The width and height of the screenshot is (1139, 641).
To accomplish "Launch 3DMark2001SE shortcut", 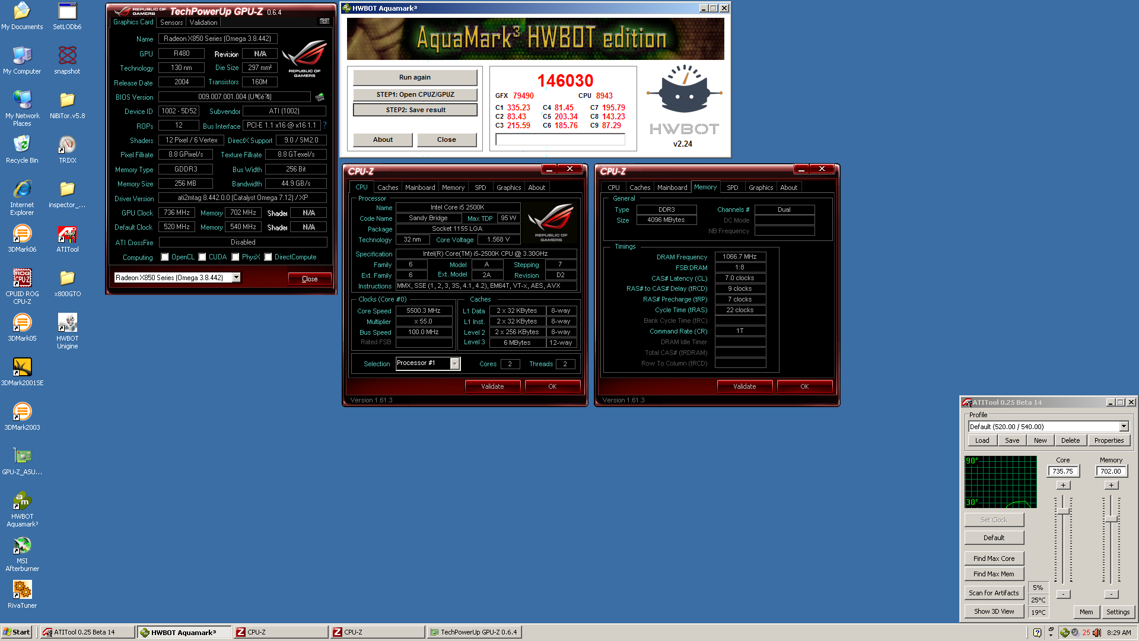I will 22,372.
